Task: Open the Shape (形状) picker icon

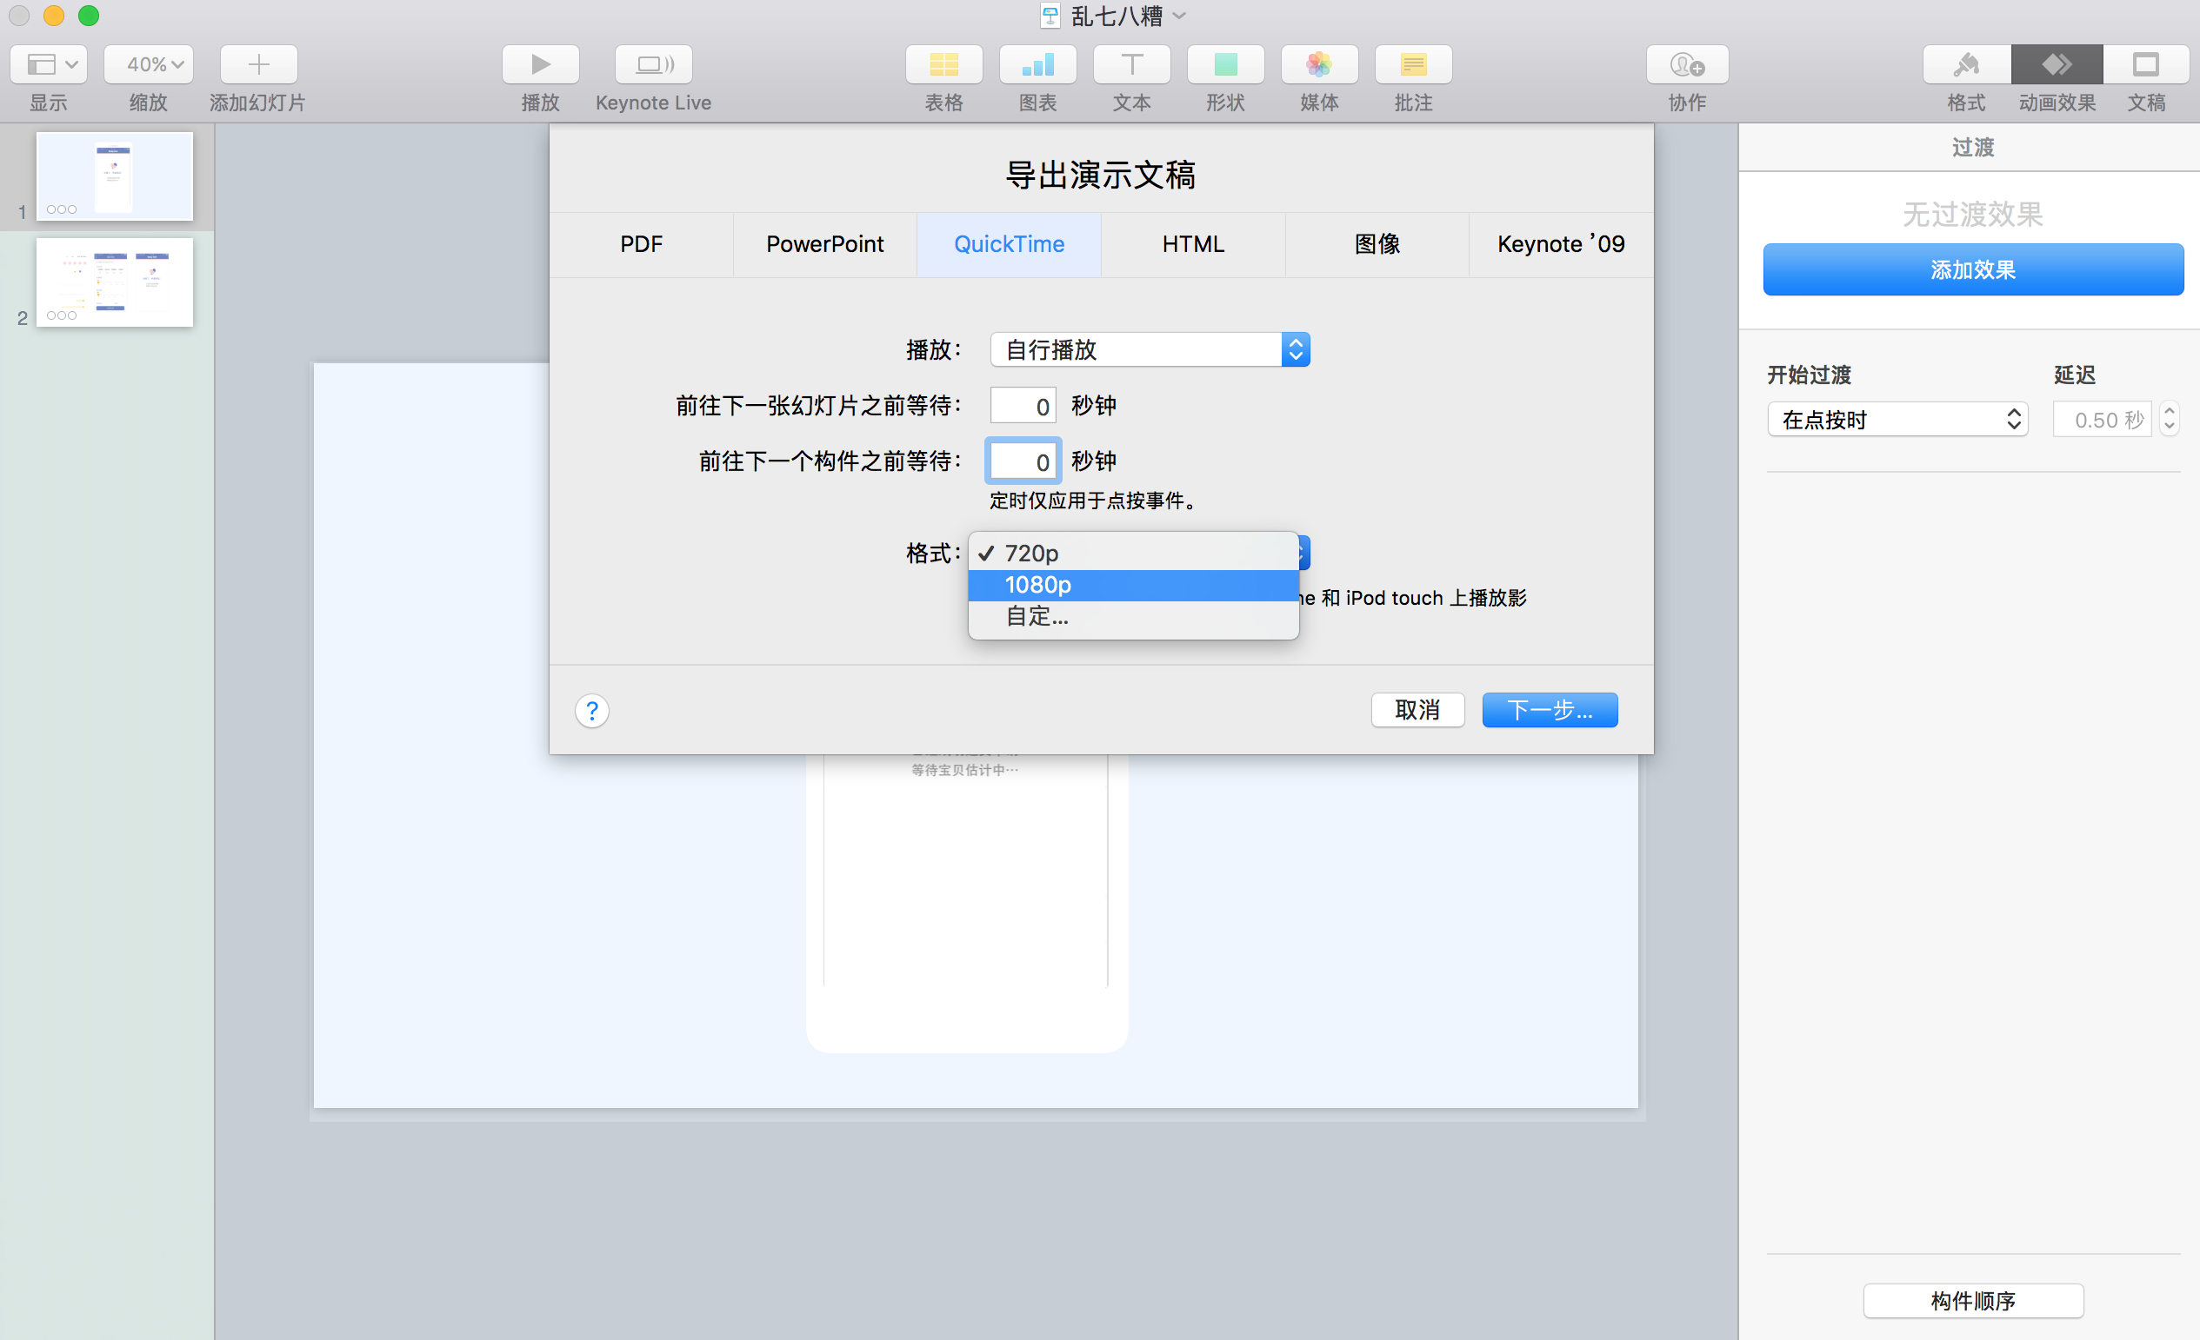Action: click(x=1225, y=64)
